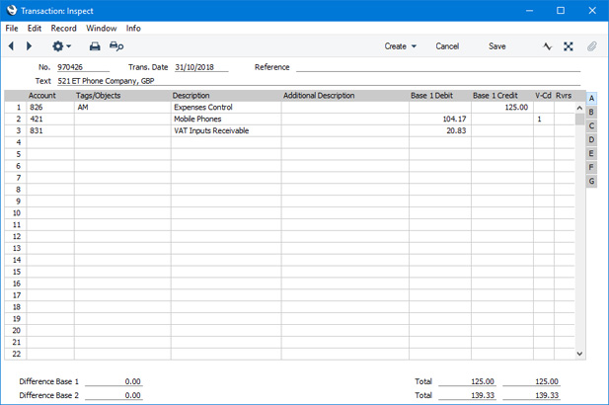The width and height of the screenshot is (609, 405).
Task: Minimize the Transaction window
Action: tap(529, 11)
